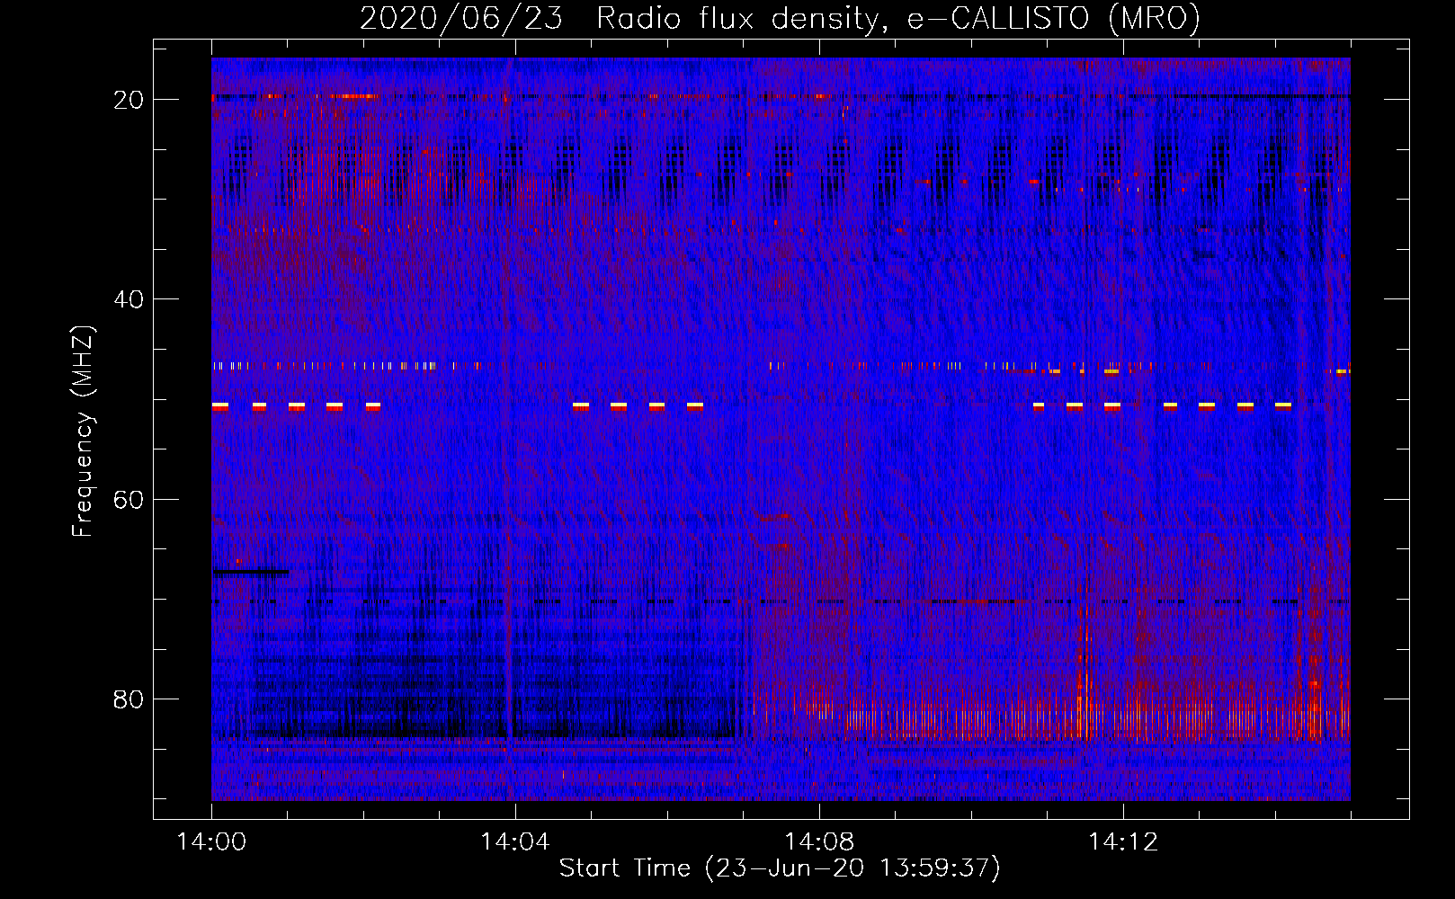
Task: Click the '60' frequency tick label
Action: tap(129, 500)
